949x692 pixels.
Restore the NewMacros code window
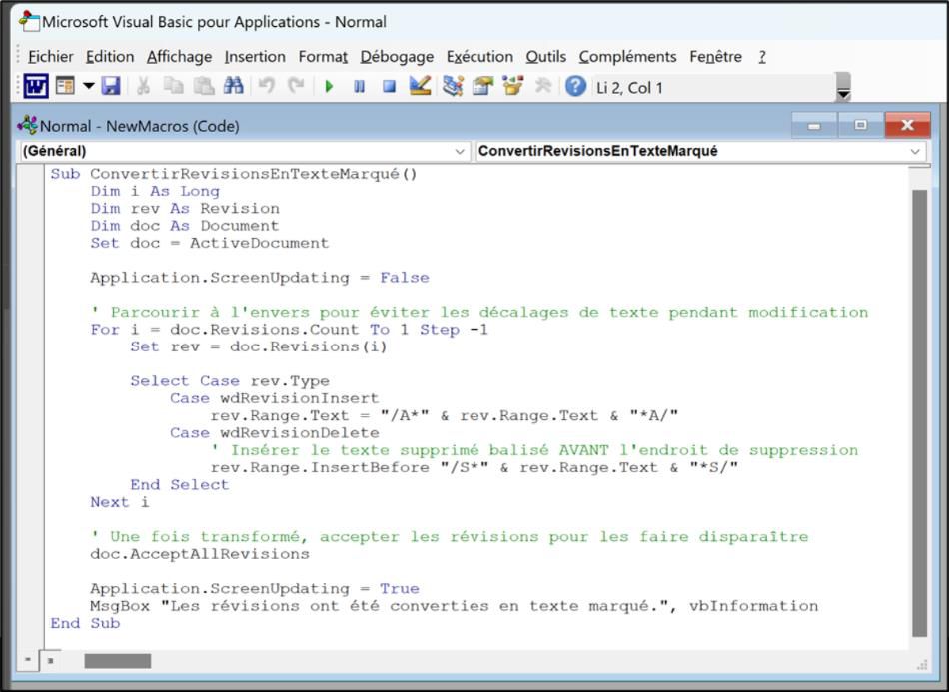[x=861, y=125]
